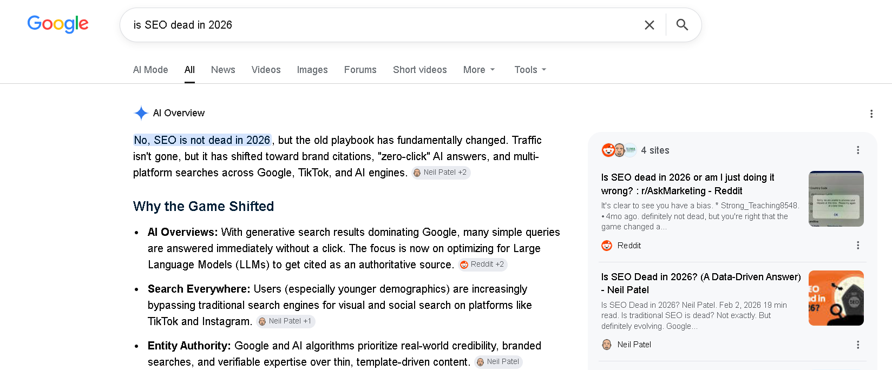Open the Reddit 'Is SEO dead in 2026' link

687,184
